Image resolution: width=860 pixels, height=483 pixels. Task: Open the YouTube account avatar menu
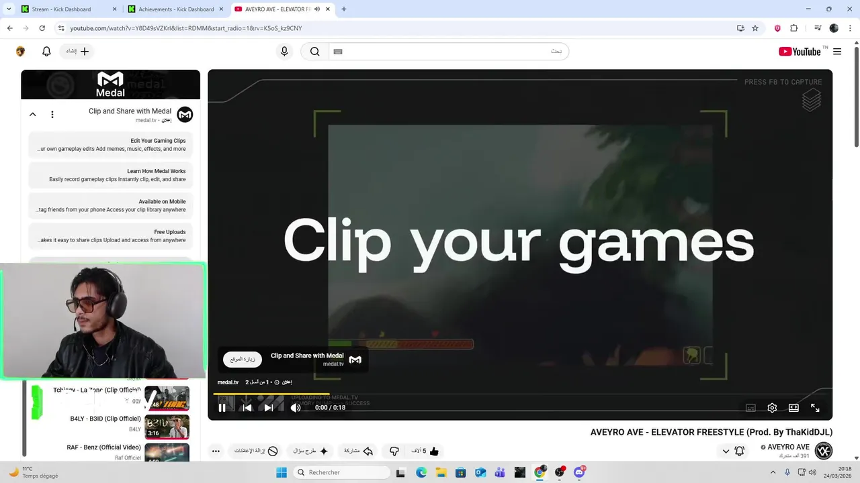(x=20, y=52)
